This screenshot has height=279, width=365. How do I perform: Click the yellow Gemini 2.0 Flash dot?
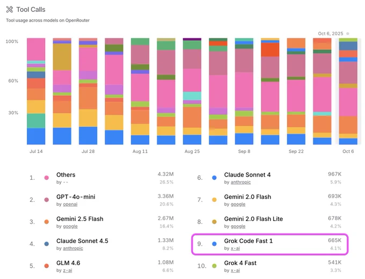214,200
